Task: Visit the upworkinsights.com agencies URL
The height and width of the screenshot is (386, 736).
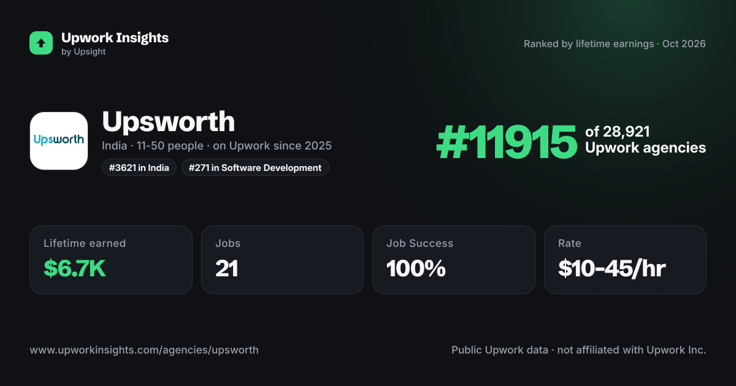Action: coord(144,350)
